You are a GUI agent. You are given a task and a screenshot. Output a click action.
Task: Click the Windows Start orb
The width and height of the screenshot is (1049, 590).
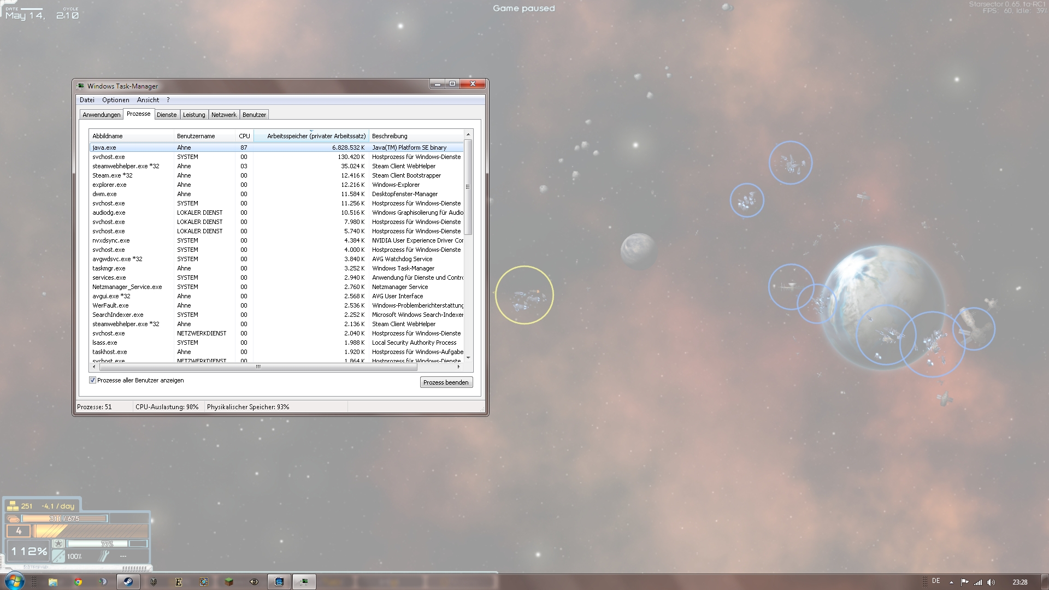click(14, 581)
